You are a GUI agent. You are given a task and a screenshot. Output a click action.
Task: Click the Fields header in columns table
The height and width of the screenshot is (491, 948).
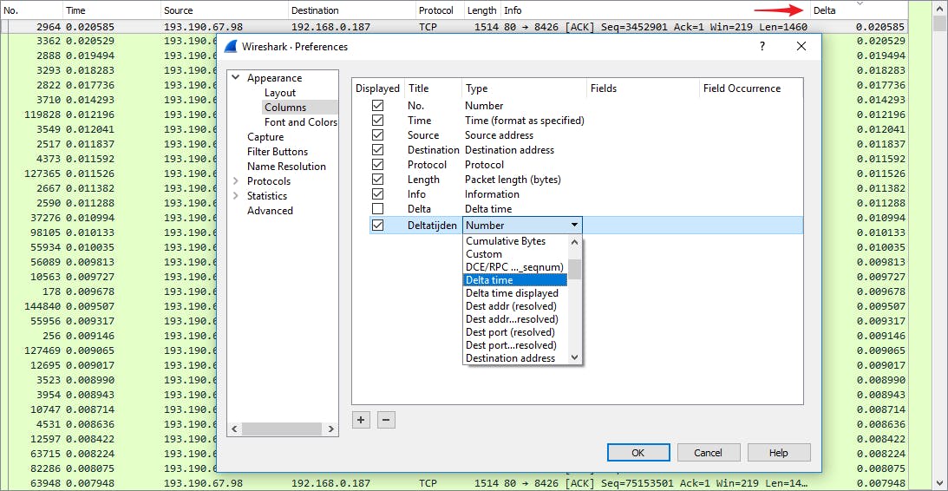pyautogui.click(x=643, y=88)
